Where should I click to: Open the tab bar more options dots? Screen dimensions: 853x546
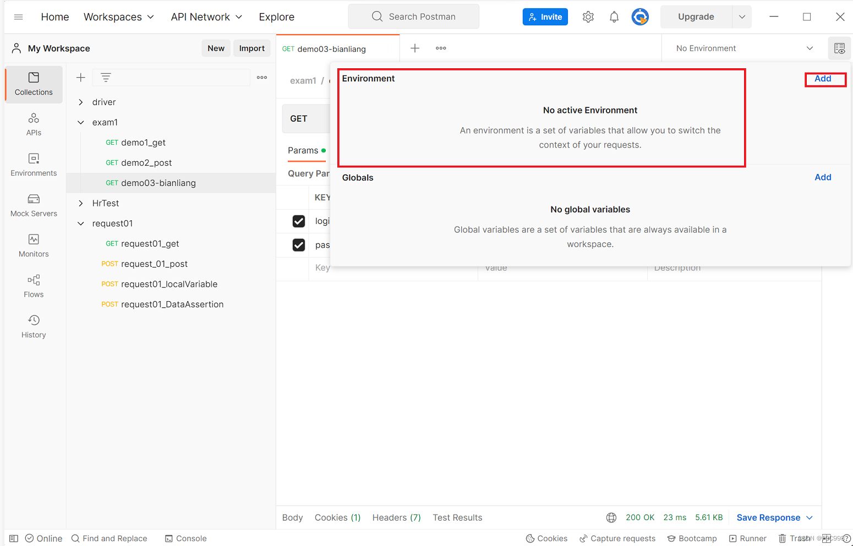point(441,48)
